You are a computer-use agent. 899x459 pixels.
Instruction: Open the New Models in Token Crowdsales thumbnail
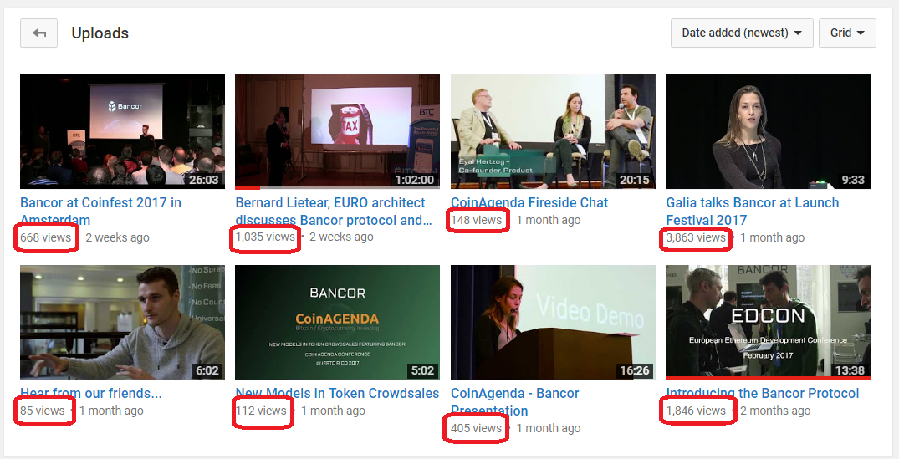click(338, 322)
